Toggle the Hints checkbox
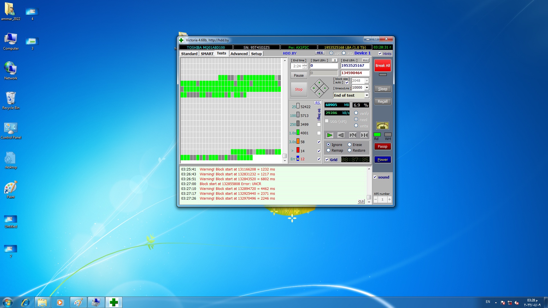 point(380,54)
